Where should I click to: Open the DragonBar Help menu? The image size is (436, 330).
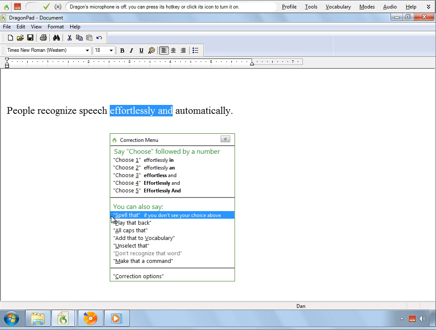pos(411,7)
